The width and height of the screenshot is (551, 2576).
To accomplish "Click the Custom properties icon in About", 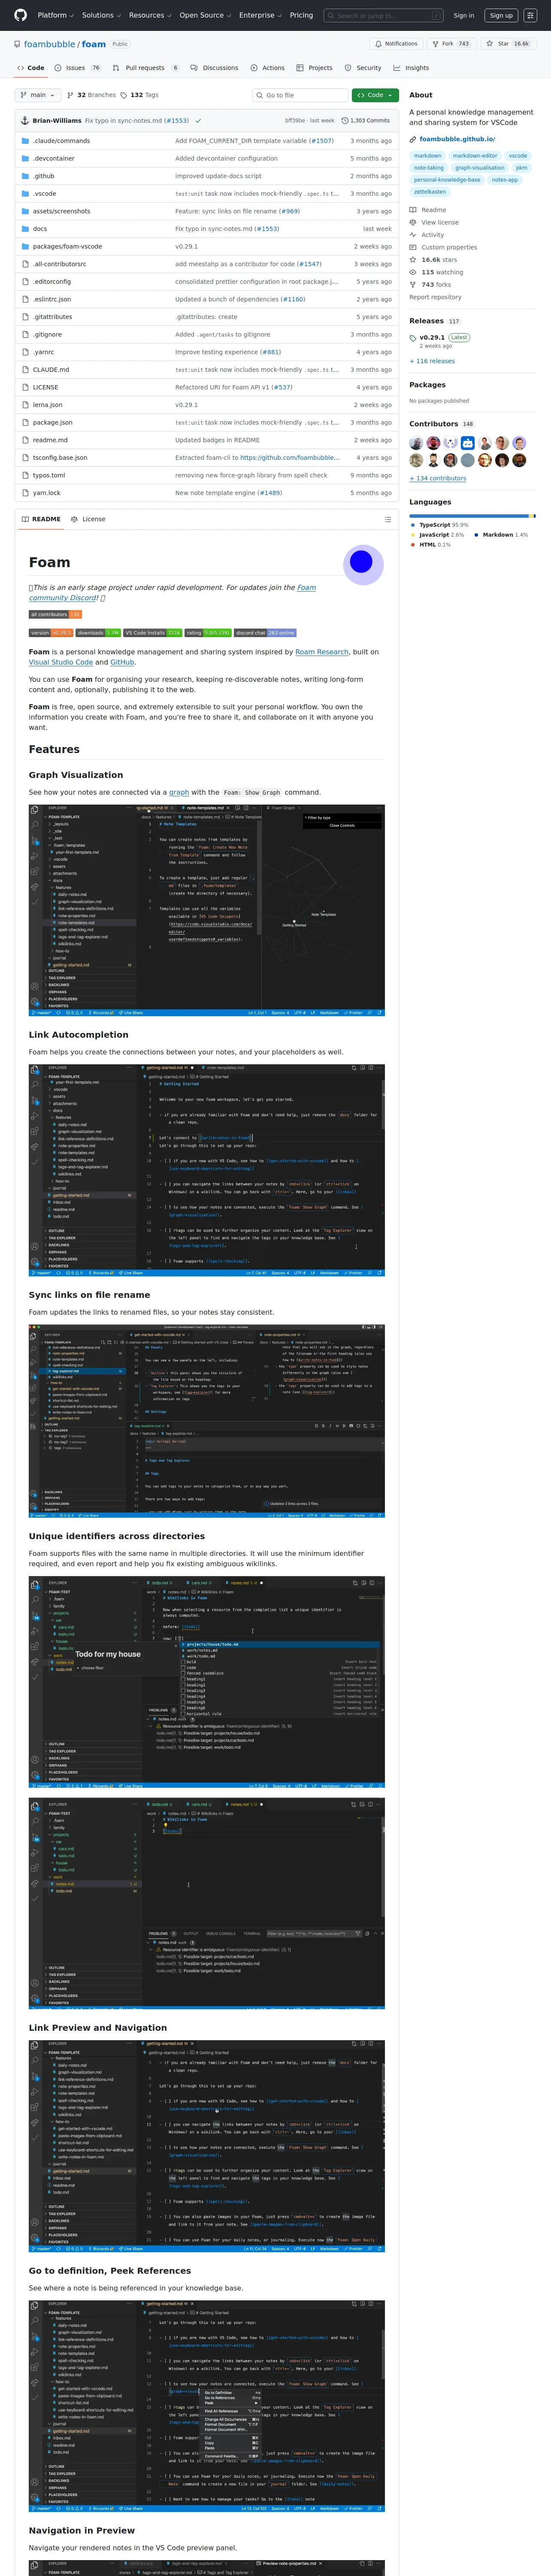I will tap(413, 247).
